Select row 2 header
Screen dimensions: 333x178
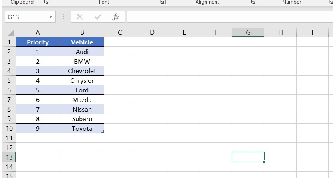coord(9,52)
